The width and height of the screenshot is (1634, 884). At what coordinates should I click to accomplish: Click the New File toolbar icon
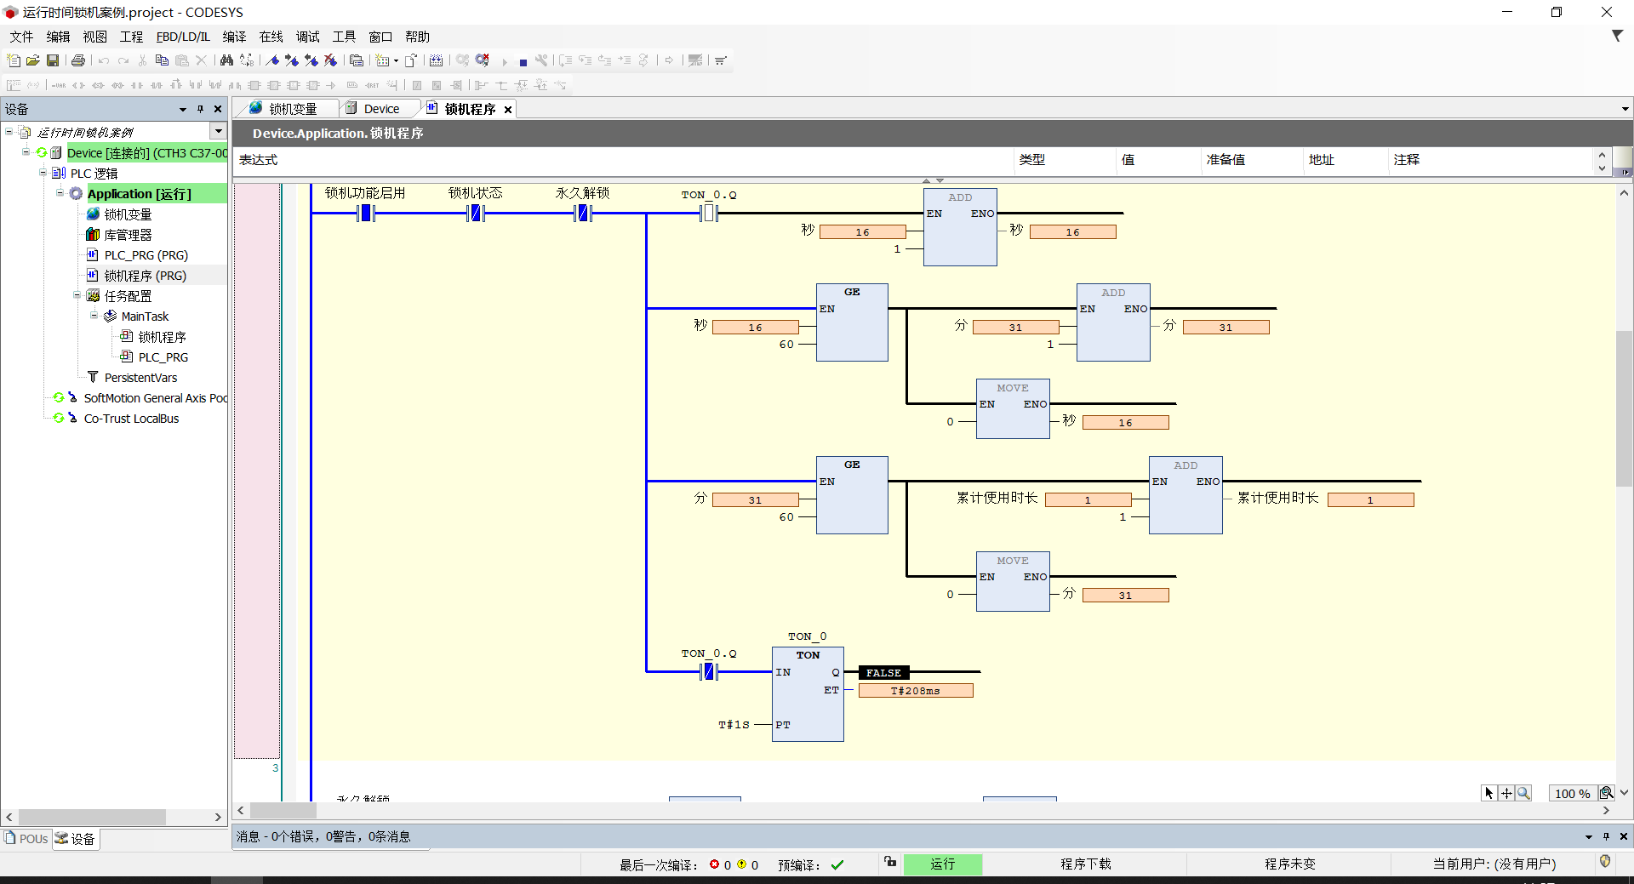(x=14, y=60)
